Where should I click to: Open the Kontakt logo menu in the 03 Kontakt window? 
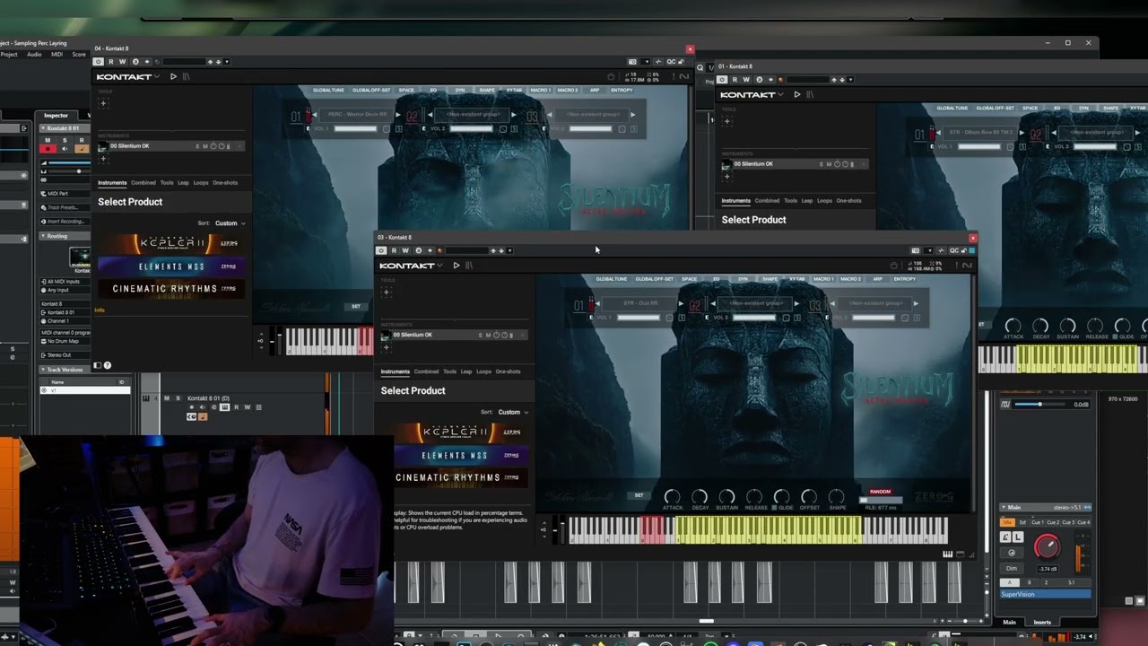[411, 266]
